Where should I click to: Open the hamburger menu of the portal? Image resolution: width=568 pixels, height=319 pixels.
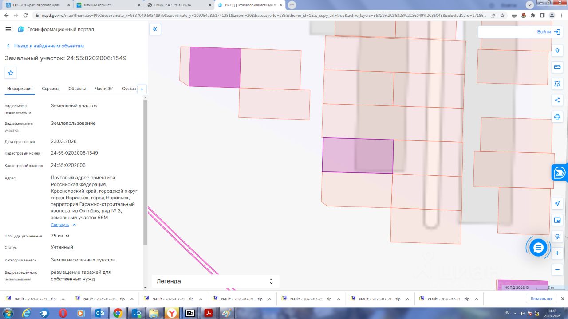click(8, 29)
